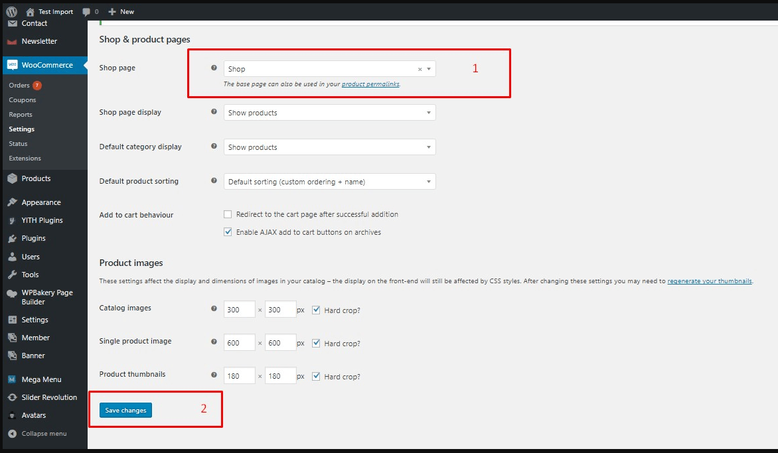Viewport: 778px width, 453px height.
Task: Click the WPBakery Page Builder icon
Action: [13, 293]
